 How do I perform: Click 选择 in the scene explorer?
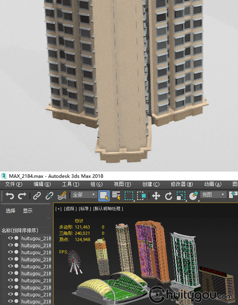10,211
